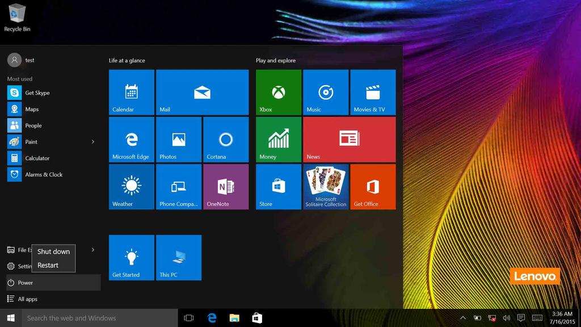Launch the Xbox tile
Screen dimensions: 581x327
279,93
